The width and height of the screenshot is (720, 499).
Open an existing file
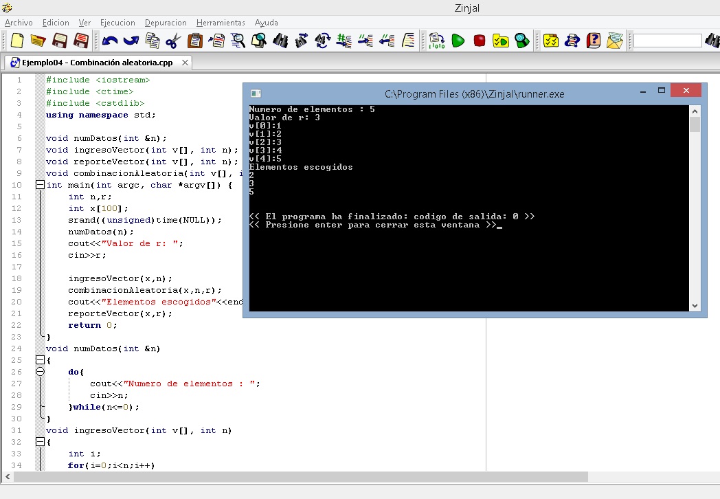(x=38, y=42)
